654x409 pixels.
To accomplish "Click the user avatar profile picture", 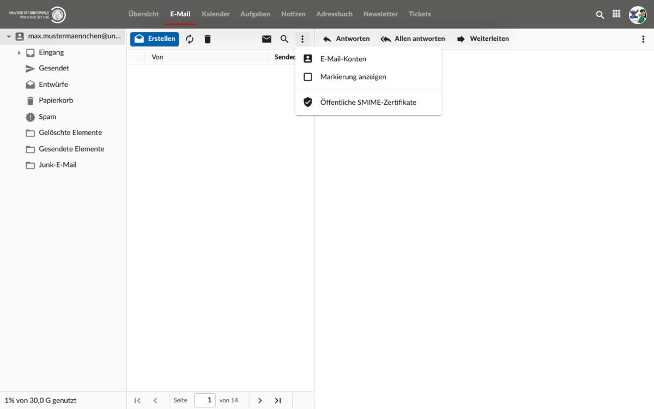I will tap(638, 15).
